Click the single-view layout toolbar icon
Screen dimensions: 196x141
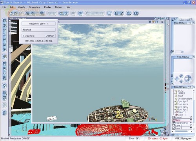pyautogui.click(x=109, y=13)
